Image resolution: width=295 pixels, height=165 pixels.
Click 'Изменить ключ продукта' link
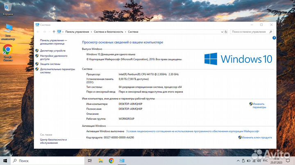(256, 138)
